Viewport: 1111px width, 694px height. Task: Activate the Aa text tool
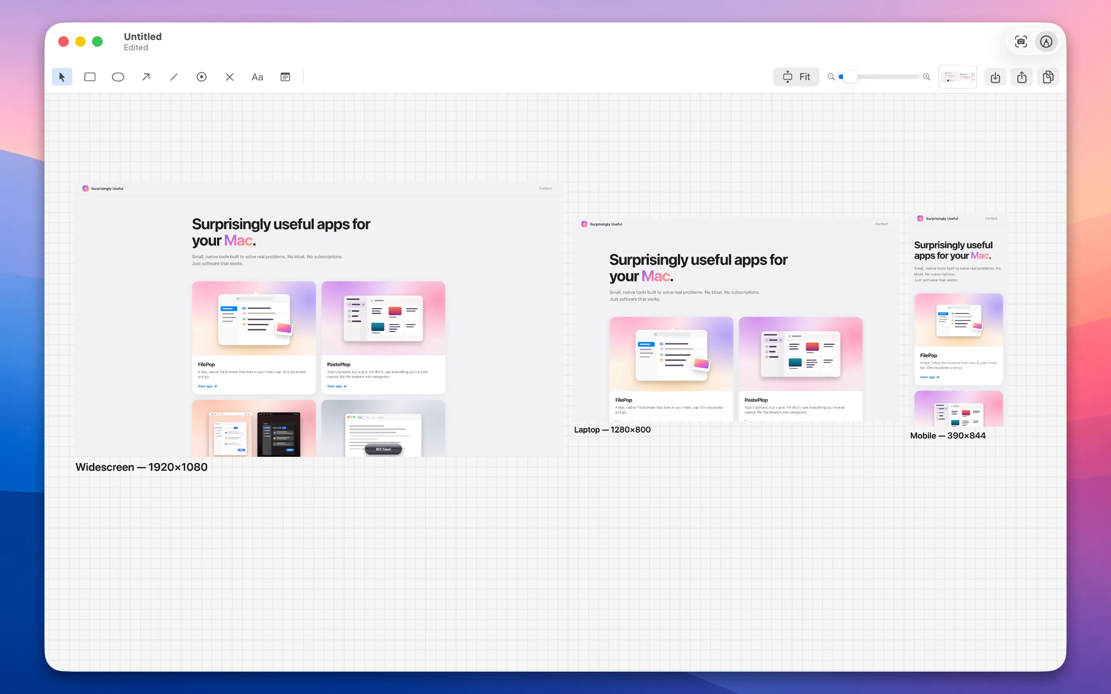click(x=258, y=77)
